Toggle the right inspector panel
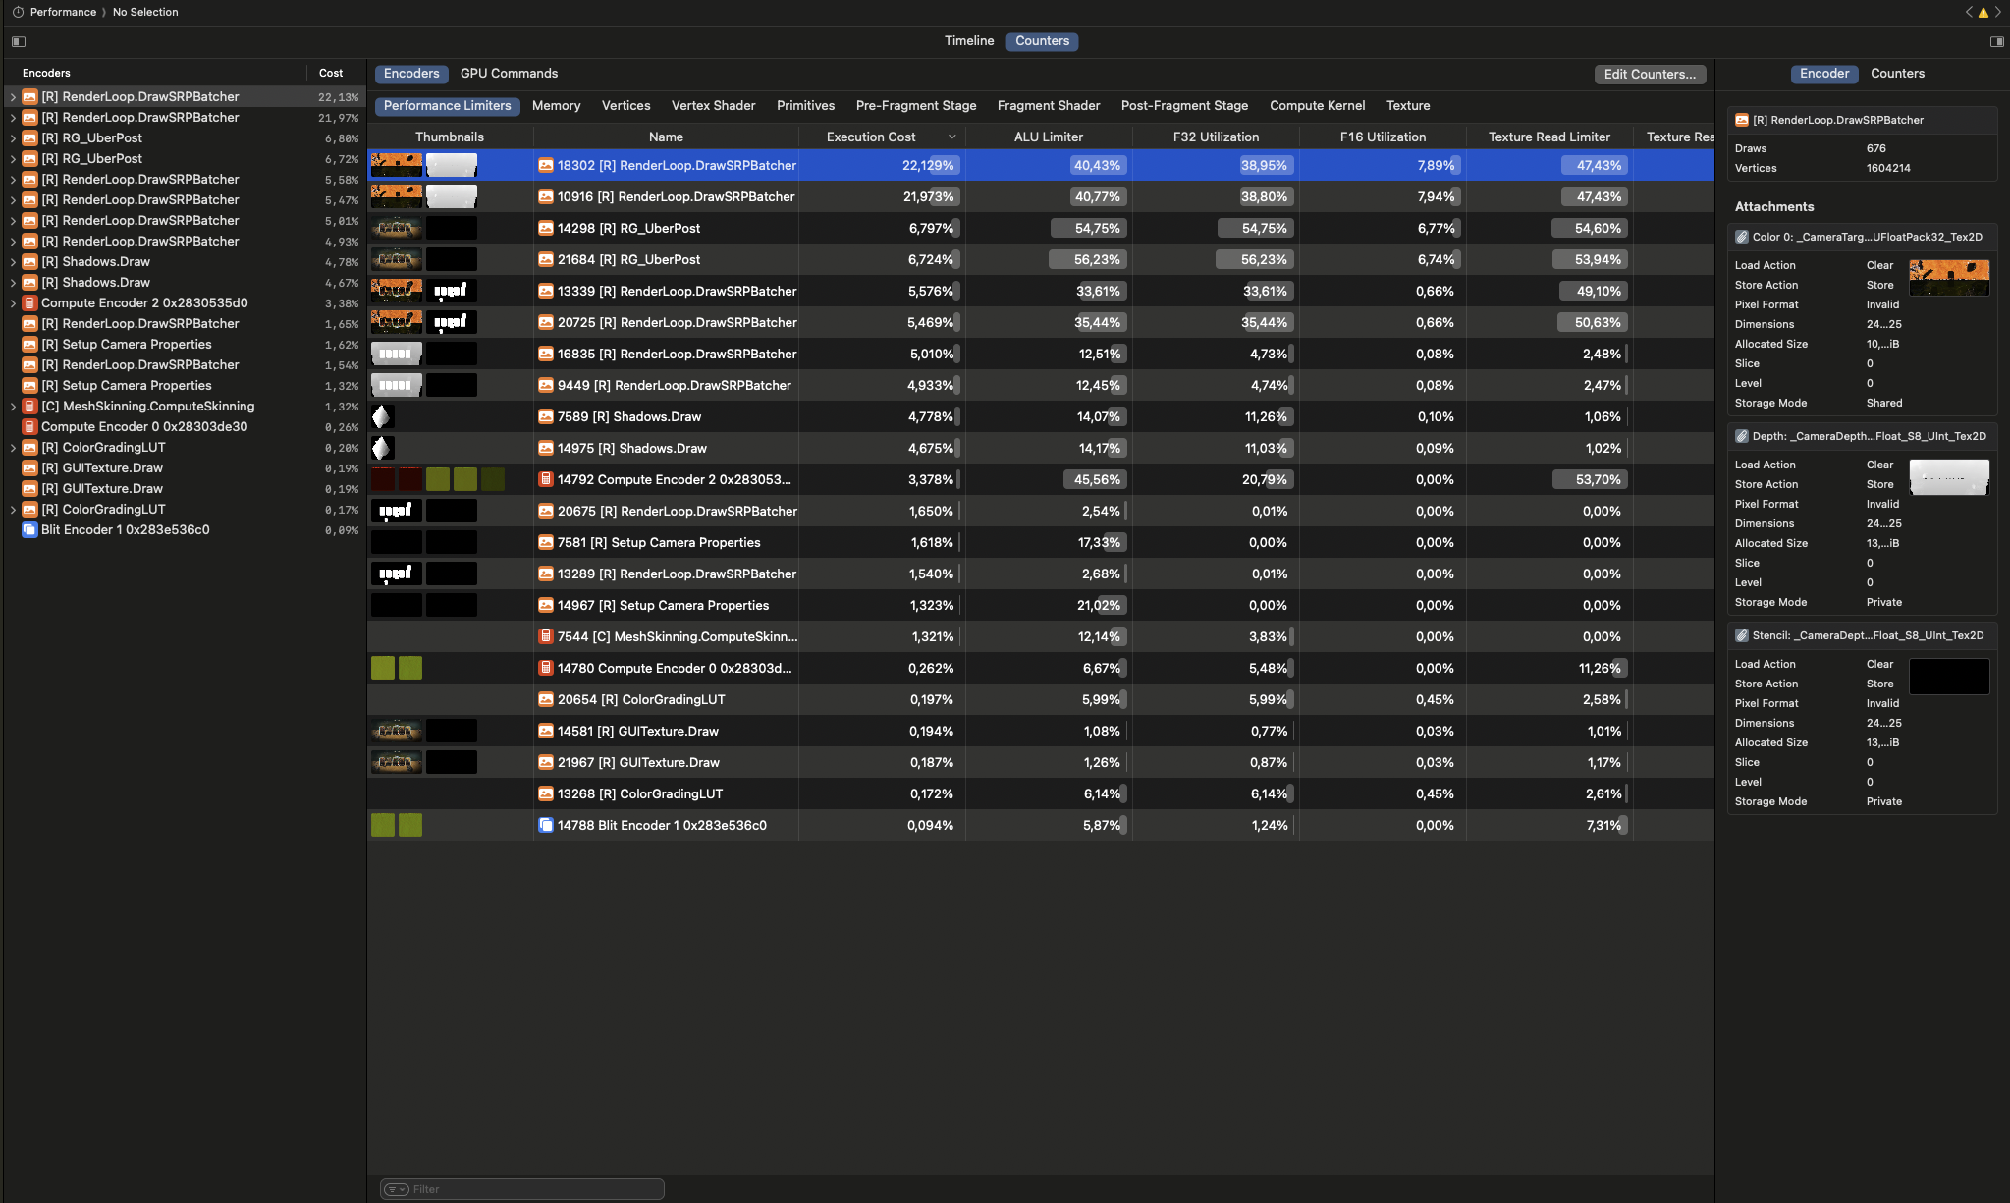 [1996, 41]
